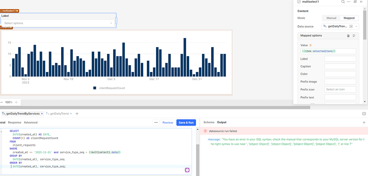Screen dimensions: 368x176
Task: Click the 100% zoom level
Action: click(9, 102)
